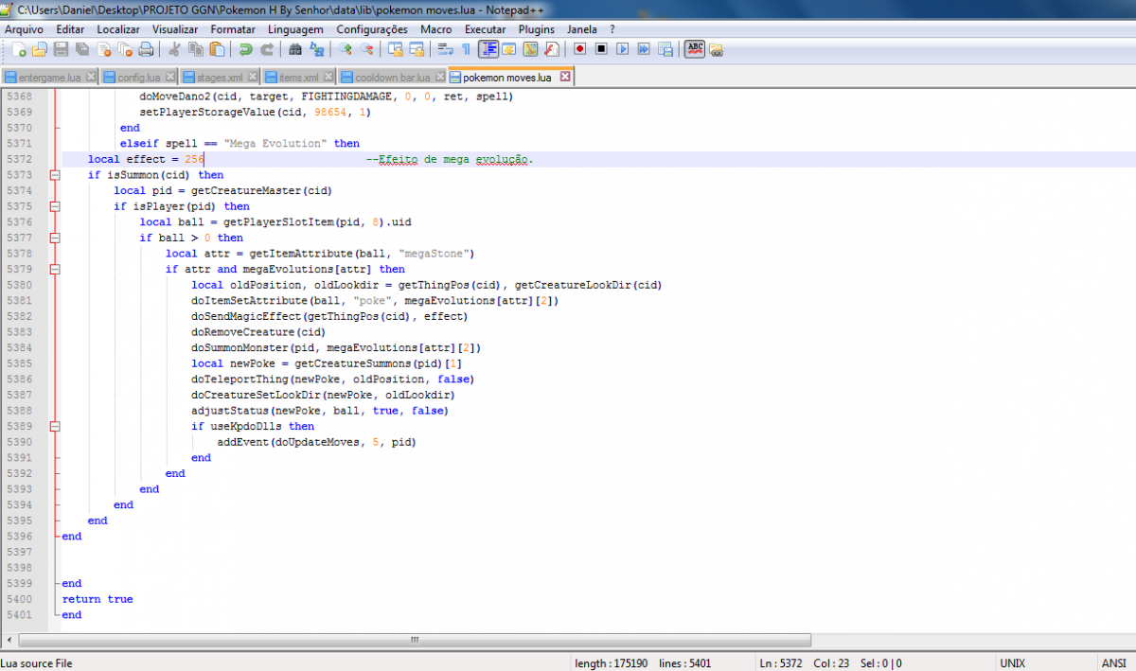Open the Editar menu
This screenshot has height=671, width=1136.
pyautogui.click(x=70, y=29)
